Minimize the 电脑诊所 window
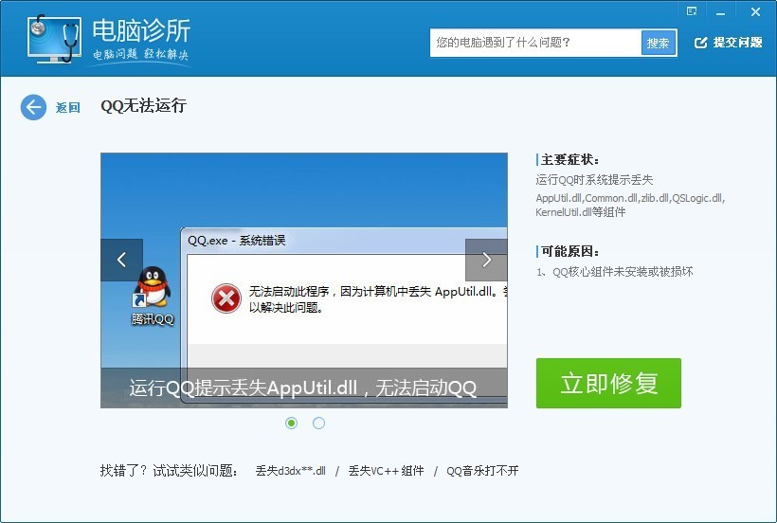This screenshot has height=523, width=777. [721, 12]
